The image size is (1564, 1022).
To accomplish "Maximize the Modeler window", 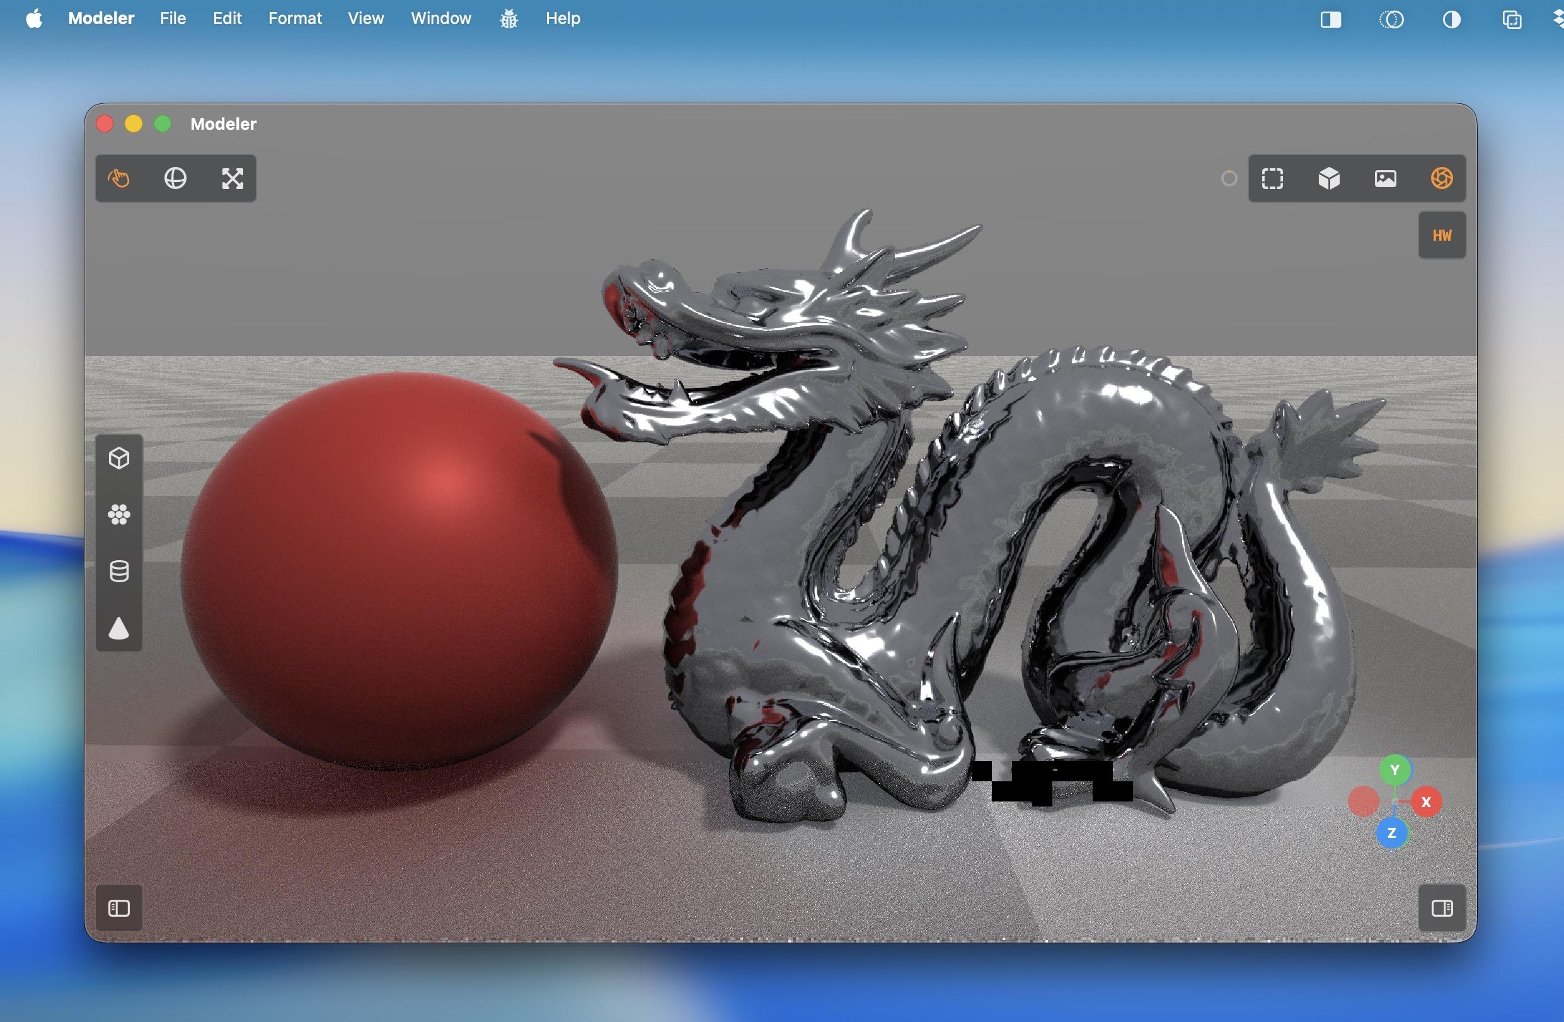I will (x=163, y=123).
